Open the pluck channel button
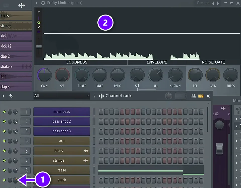The height and width of the screenshot is (188, 241). 62,180
